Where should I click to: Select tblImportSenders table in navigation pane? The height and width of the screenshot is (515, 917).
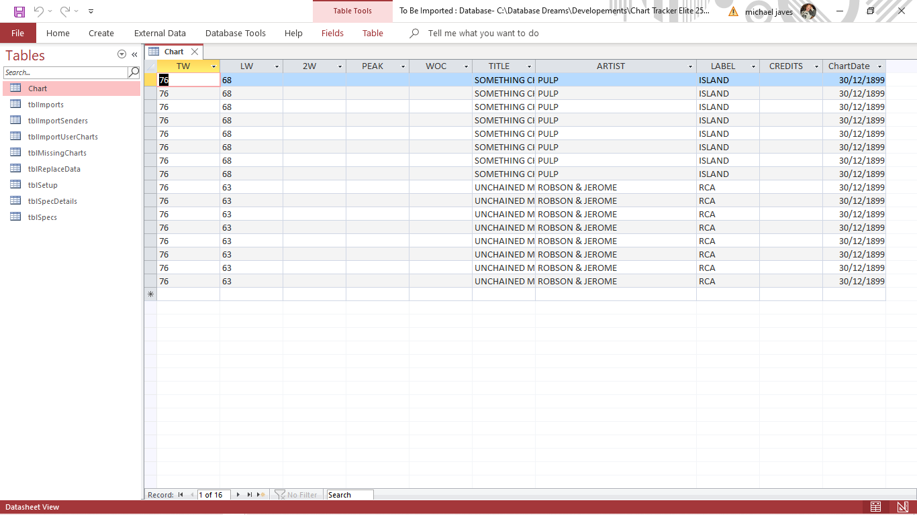point(72,121)
